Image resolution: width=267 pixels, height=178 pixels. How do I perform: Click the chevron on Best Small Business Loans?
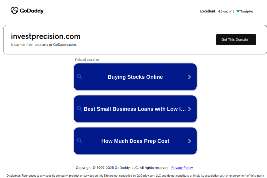click(190, 109)
